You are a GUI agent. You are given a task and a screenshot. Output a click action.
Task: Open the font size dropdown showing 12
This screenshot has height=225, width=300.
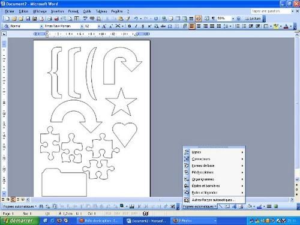coord(92,26)
